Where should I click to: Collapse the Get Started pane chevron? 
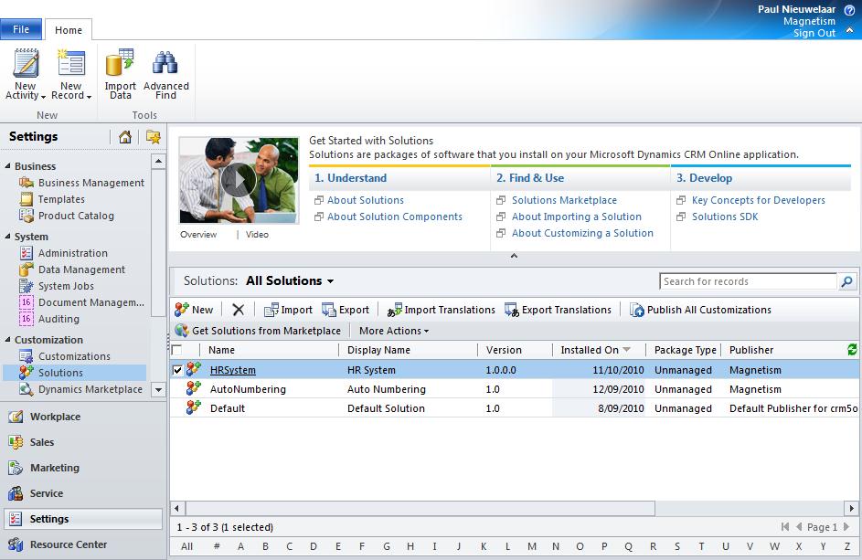(x=514, y=256)
